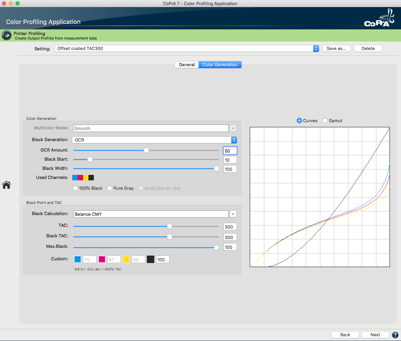
Task: Click the Home icon on the left edge
Action: [x=6, y=185]
